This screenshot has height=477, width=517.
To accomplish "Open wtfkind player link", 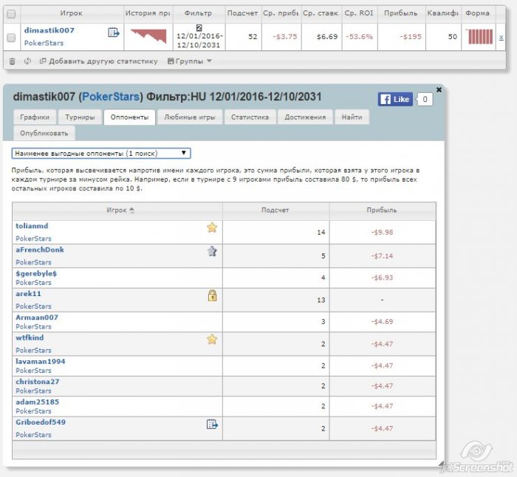I will pos(30,337).
